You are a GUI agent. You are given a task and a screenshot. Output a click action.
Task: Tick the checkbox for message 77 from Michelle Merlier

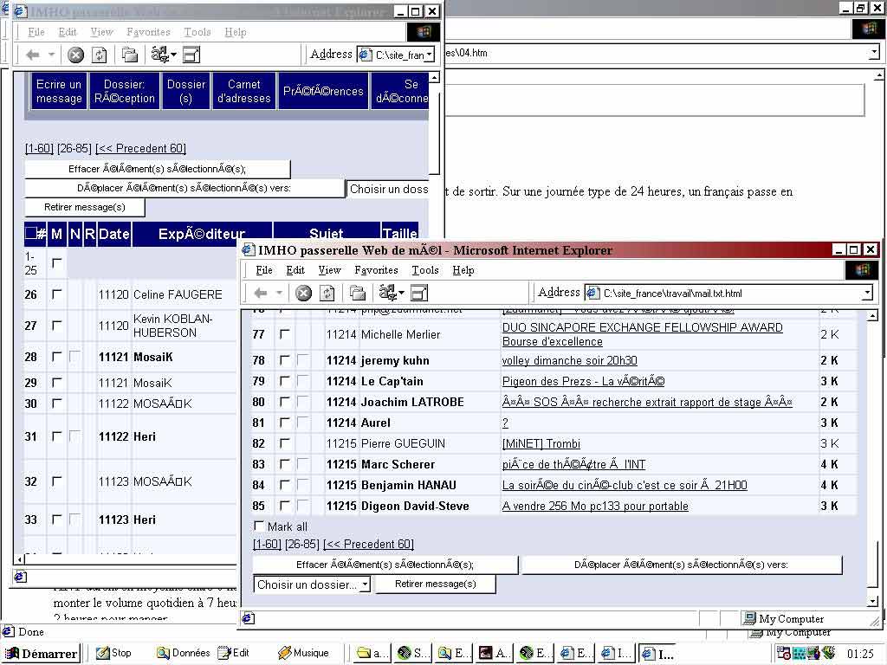point(284,334)
